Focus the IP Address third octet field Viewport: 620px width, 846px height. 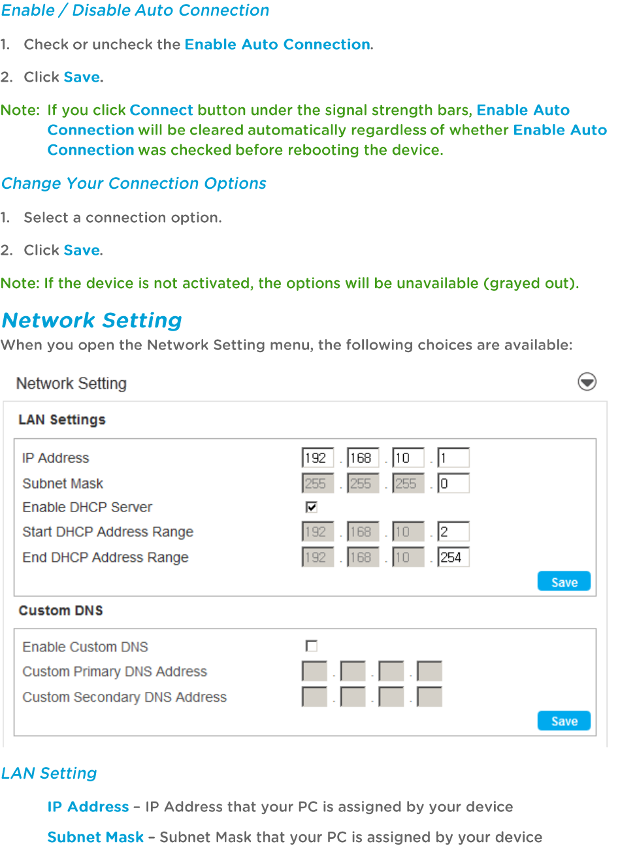tap(408, 458)
